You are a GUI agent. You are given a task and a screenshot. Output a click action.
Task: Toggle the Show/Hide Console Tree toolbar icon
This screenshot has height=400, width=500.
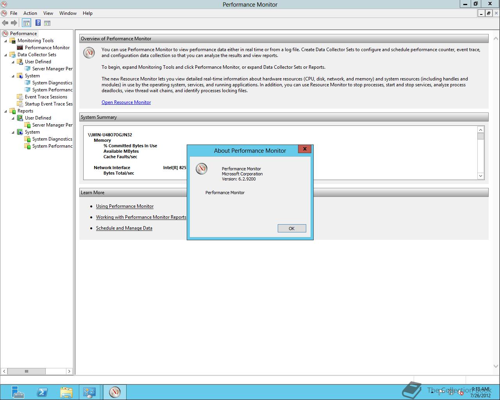[x=26, y=23]
